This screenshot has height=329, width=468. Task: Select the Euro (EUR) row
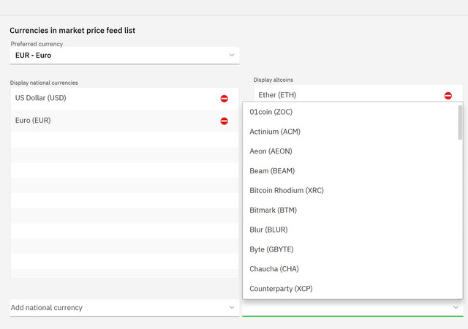point(124,121)
